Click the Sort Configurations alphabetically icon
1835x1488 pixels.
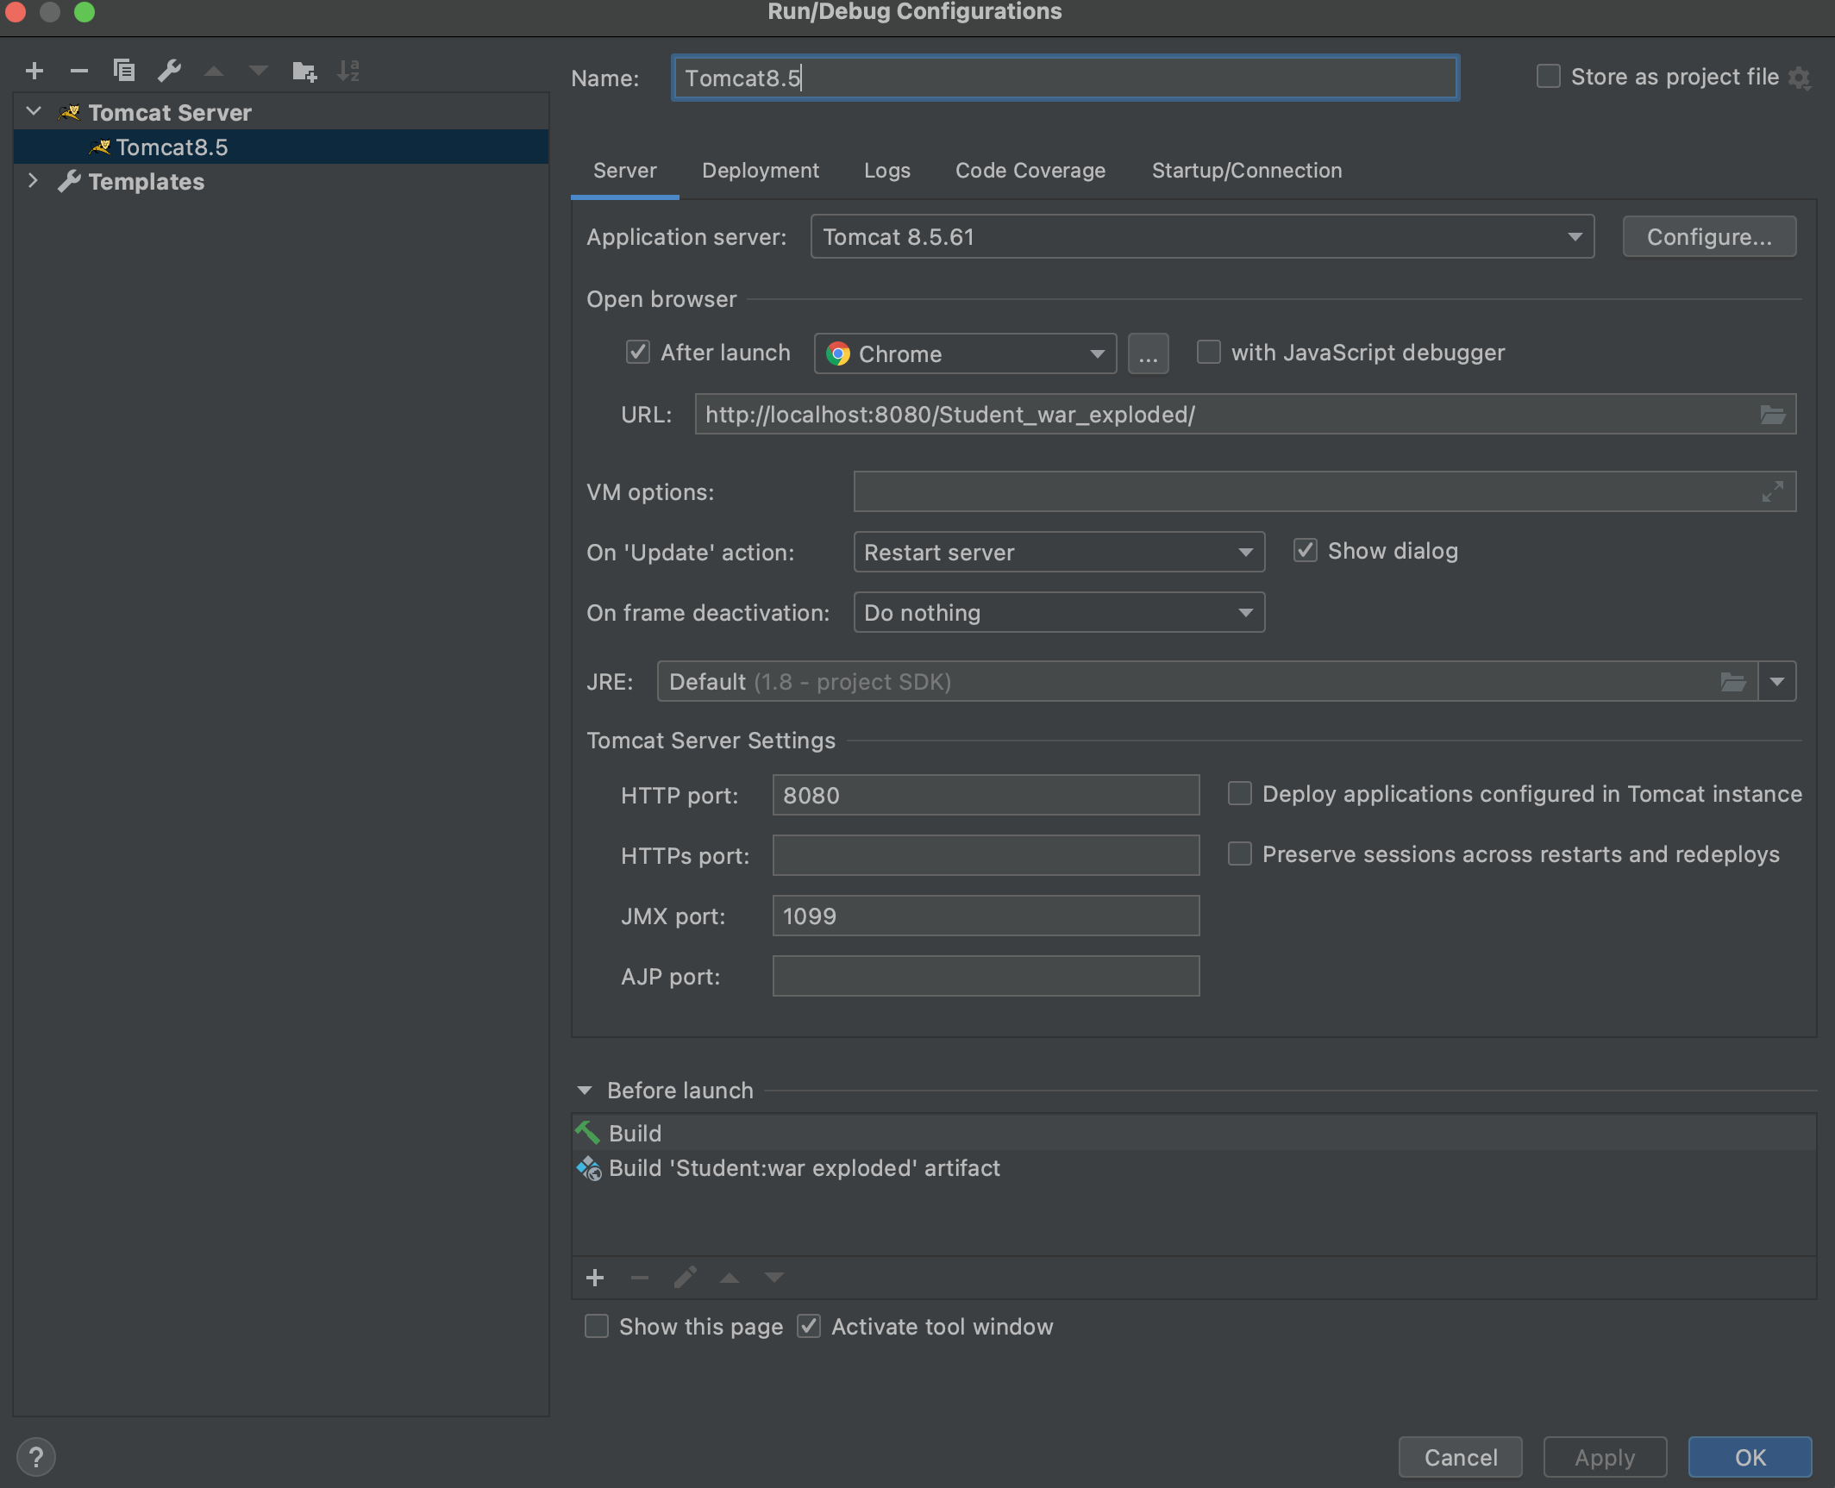click(x=348, y=71)
